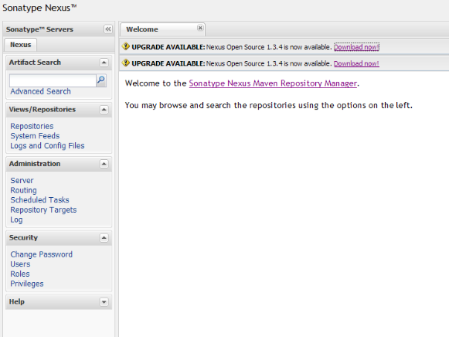The height and width of the screenshot is (337, 449).
Task: Open Scheduled Tasks in Administration
Action: (x=39, y=200)
